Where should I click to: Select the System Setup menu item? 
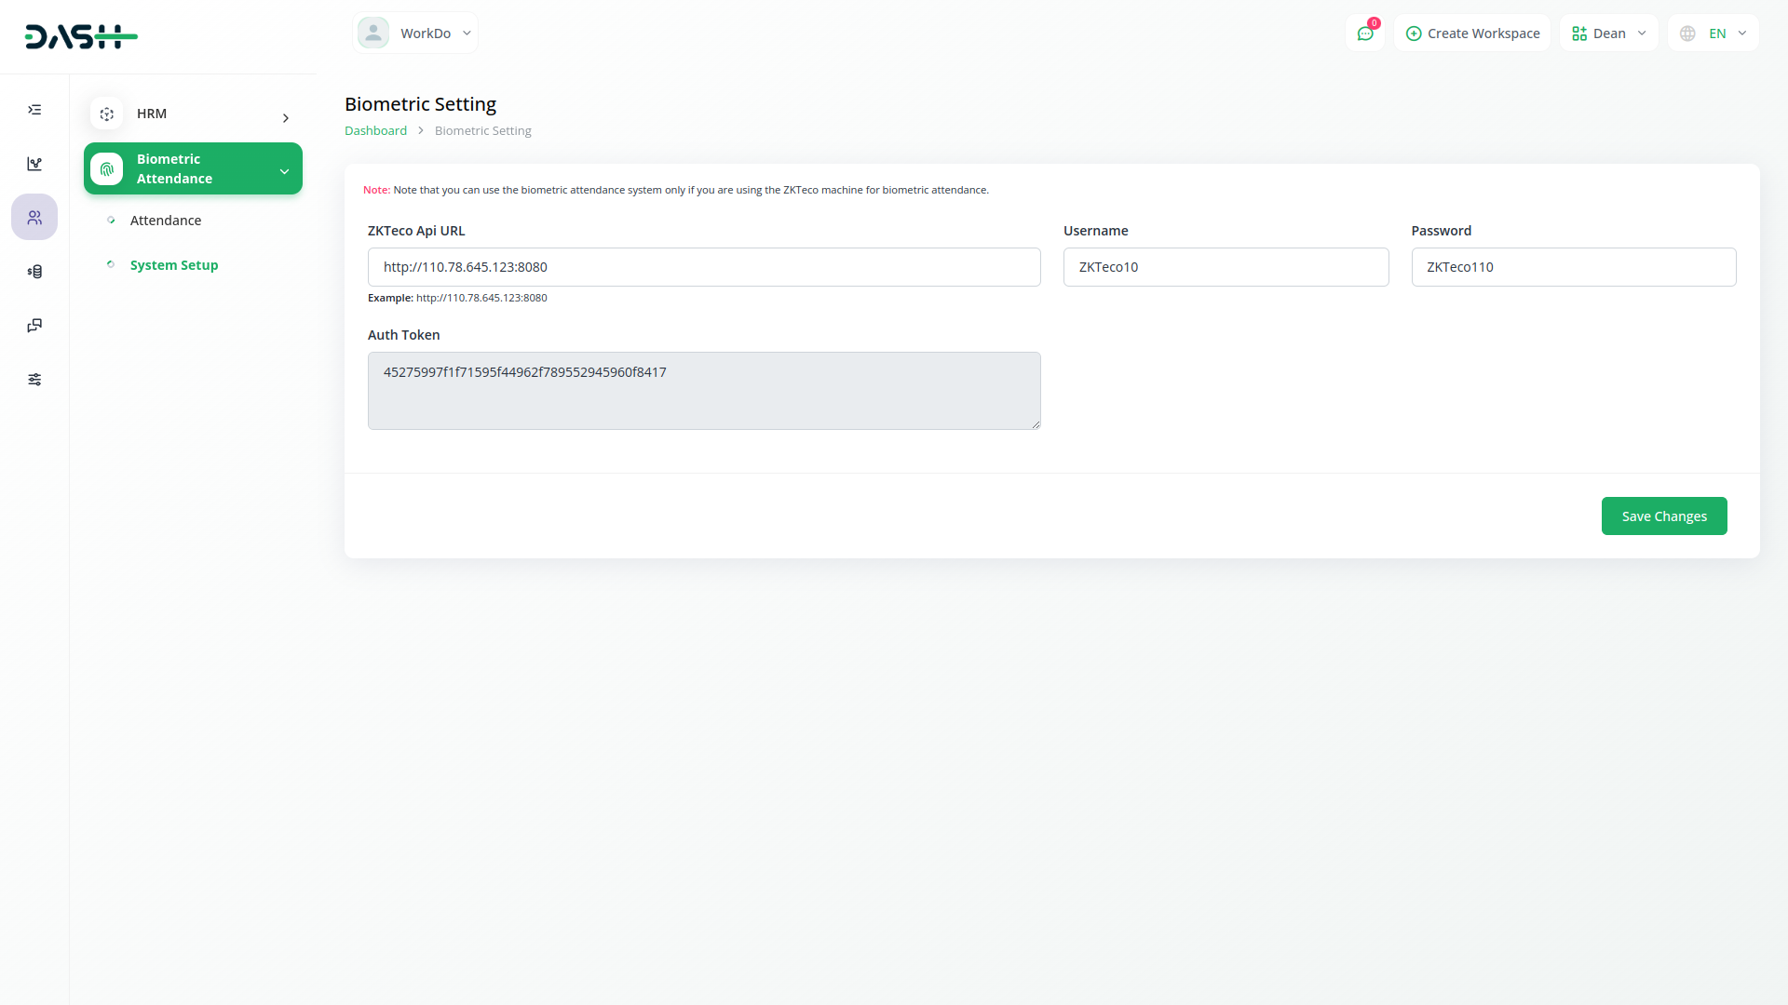coord(174,265)
